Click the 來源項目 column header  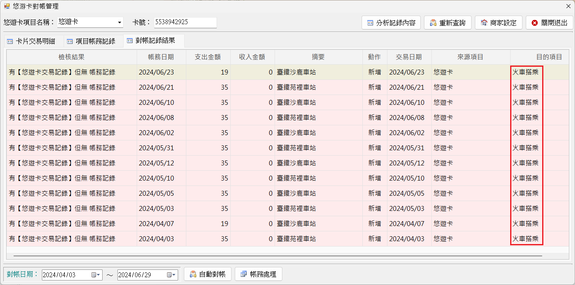pyautogui.click(x=471, y=57)
